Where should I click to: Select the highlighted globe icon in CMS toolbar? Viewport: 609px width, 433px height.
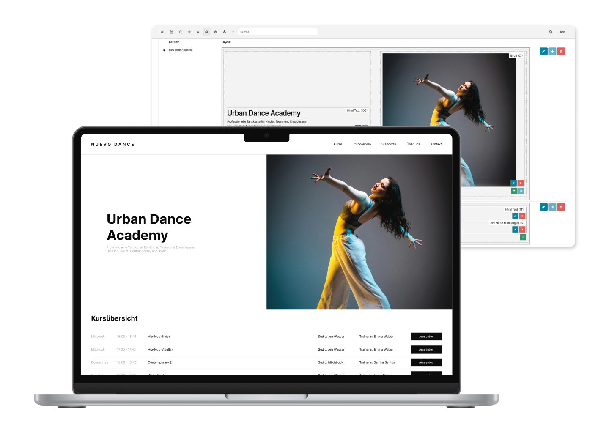[206, 32]
